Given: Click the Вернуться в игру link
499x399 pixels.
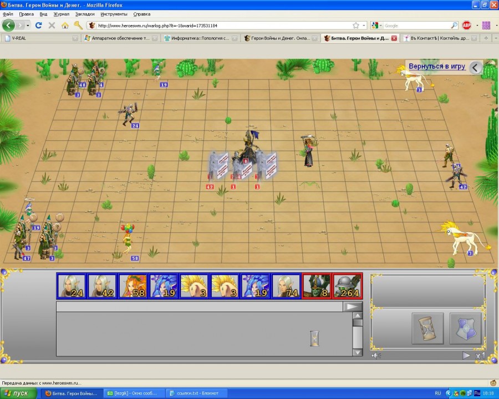Looking at the screenshot, I should pyautogui.click(x=437, y=66).
